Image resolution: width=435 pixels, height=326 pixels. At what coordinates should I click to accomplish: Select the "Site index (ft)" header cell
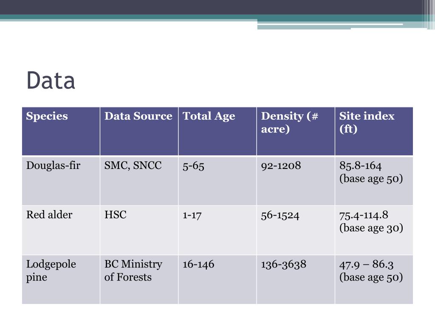coord(374,132)
